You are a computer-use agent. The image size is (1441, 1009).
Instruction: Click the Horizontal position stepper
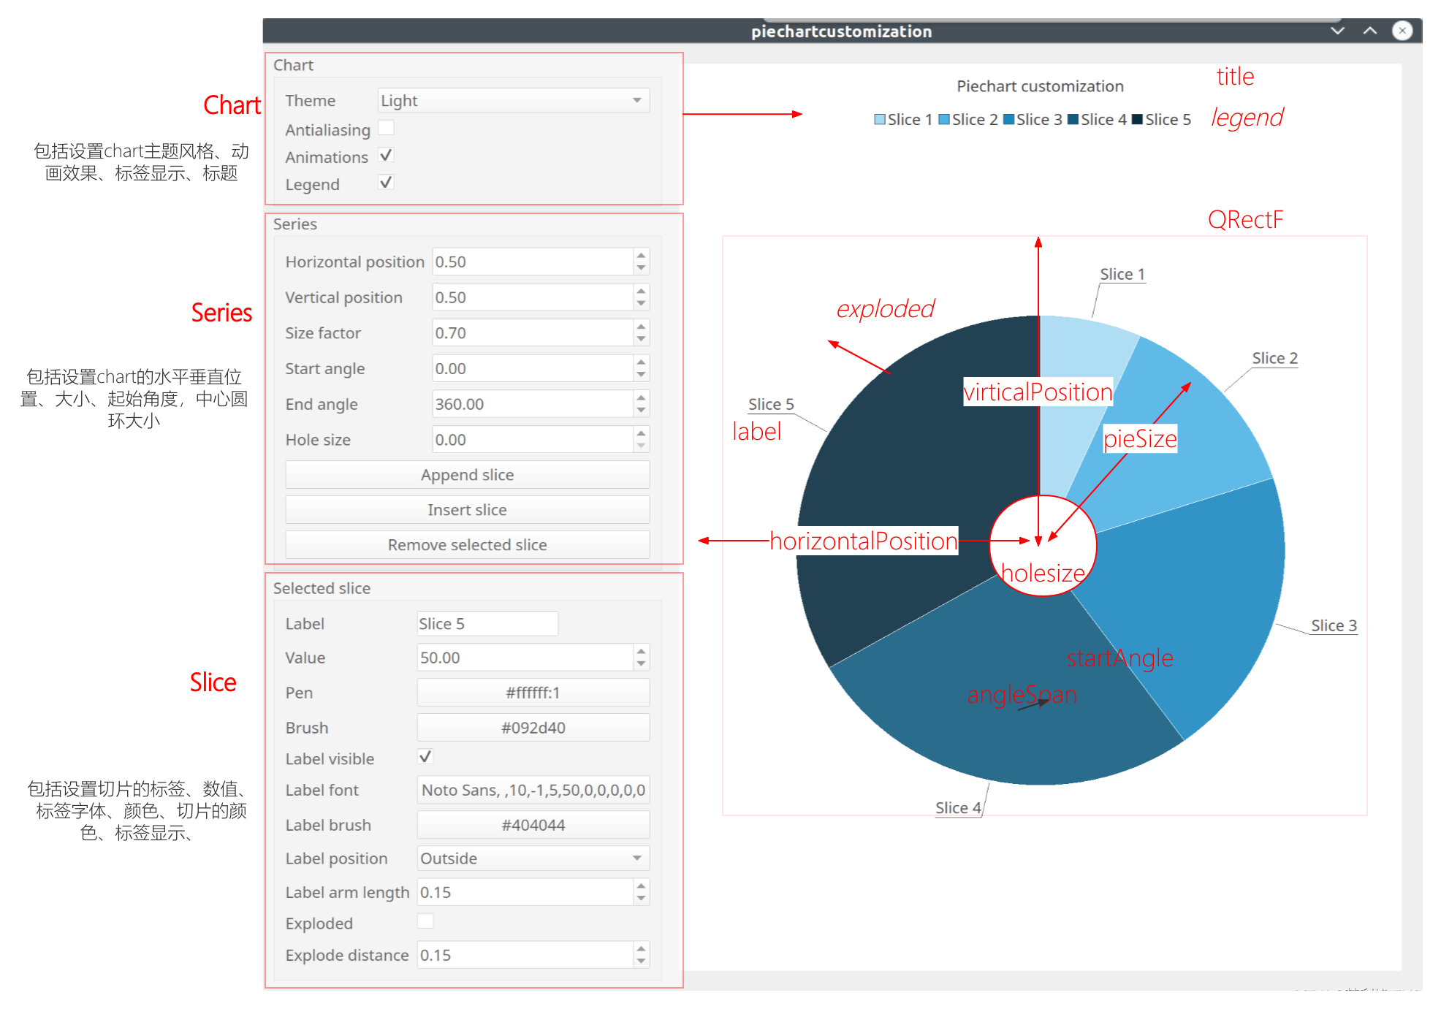pyautogui.click(x=643, y=262)
